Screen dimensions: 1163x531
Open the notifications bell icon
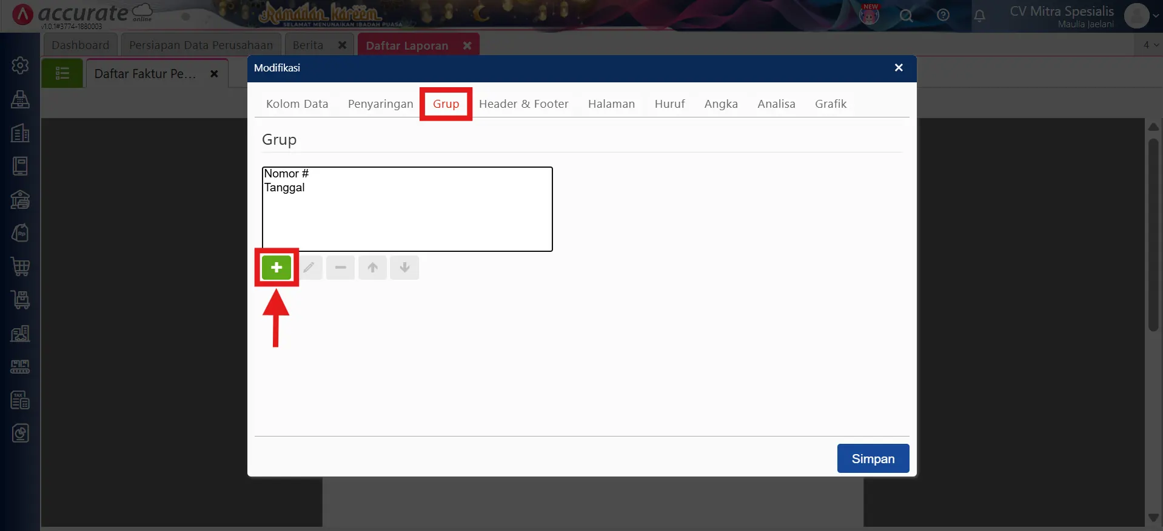click(x=979, y=16)
